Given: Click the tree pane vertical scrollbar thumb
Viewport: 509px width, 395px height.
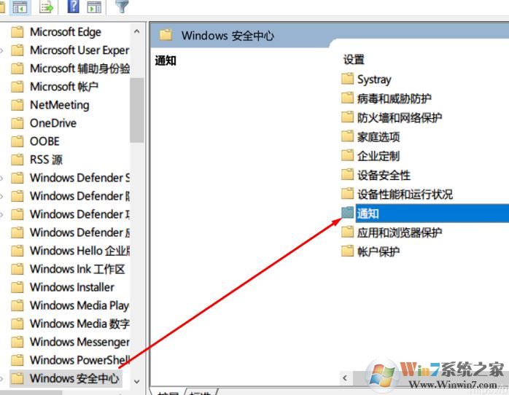Looking at the screenshot, I should click(136, 110).
